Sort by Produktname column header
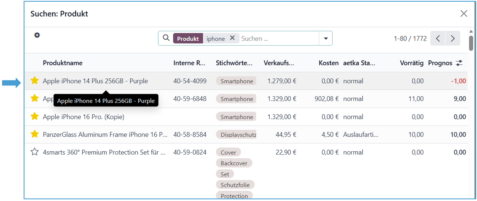477x201 pixels. click(62, 63)
